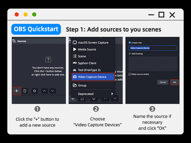
Task: Click the Media Source play icon
Action: coord(75,49)
